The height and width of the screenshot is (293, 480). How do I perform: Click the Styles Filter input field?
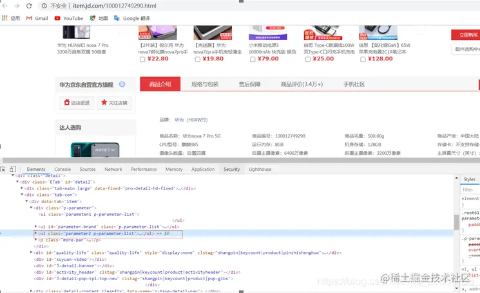(x=470, y=190)
